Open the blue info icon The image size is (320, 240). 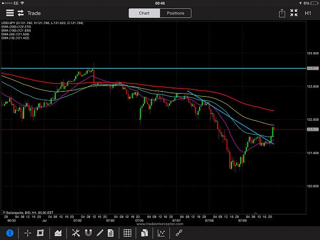click(x=10, y=233)
